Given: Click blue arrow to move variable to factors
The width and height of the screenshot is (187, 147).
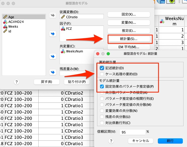Looking at the screenshot, I should click(x=53, y=34).
